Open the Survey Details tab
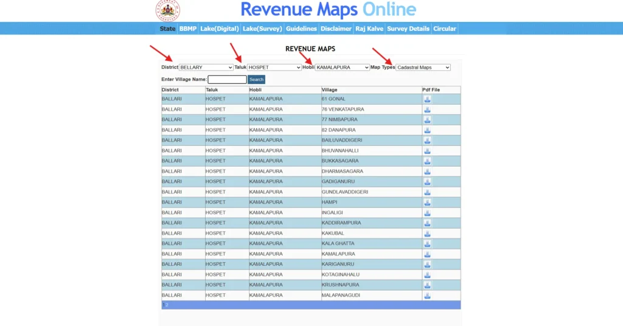This screenshot has height=326, width=623. pyautogui.click(x=408, y=29)
